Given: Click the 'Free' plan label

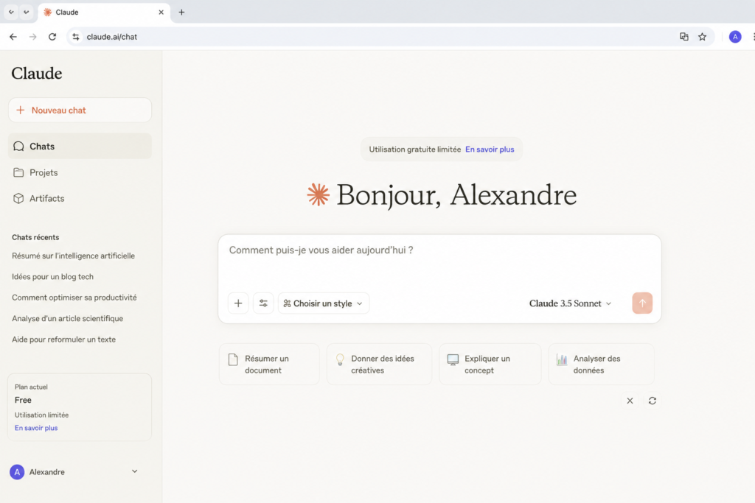Looking at the screenshot, I should [23, 400].
